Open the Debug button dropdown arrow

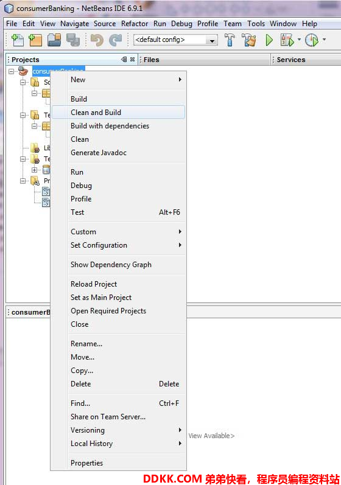click(x=299, y=40)
